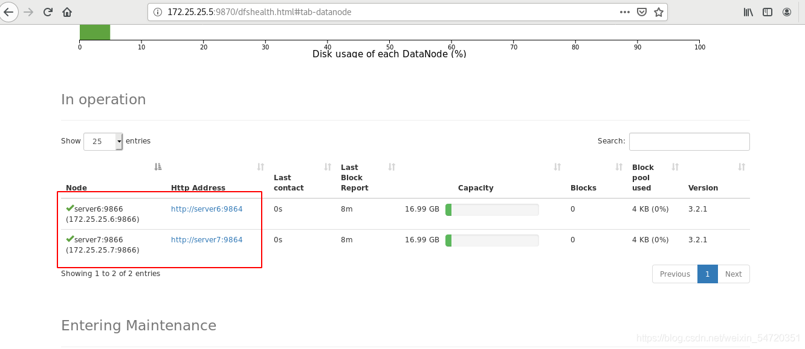This screenshot has width=805, height=349.
Task: Toggle the browser sidebar
Action: pos(768,12)
